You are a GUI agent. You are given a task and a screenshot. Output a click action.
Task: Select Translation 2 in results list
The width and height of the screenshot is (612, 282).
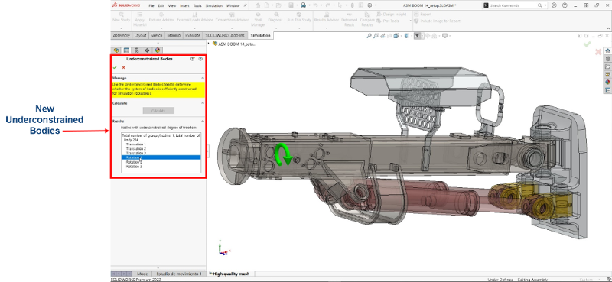coord(136,148)
